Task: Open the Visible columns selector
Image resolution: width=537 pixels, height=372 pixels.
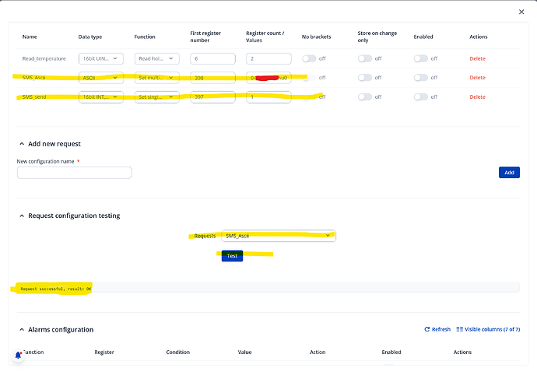Action: point(488,329)
